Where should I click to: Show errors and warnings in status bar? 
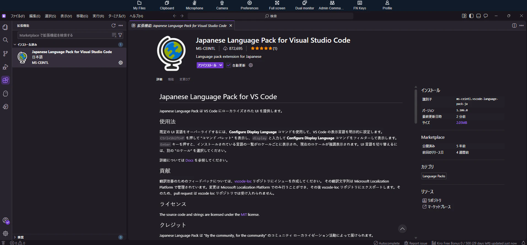[18, 243]
